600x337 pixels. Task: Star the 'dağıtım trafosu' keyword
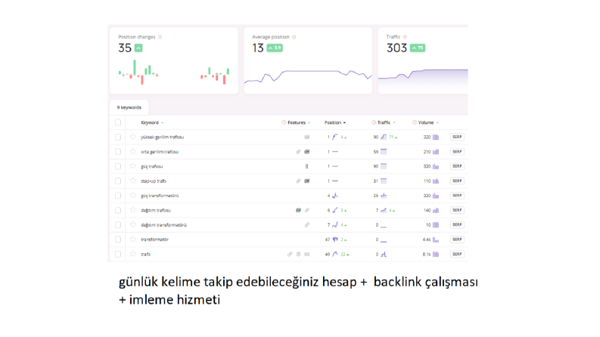click(x=132, y=210)
